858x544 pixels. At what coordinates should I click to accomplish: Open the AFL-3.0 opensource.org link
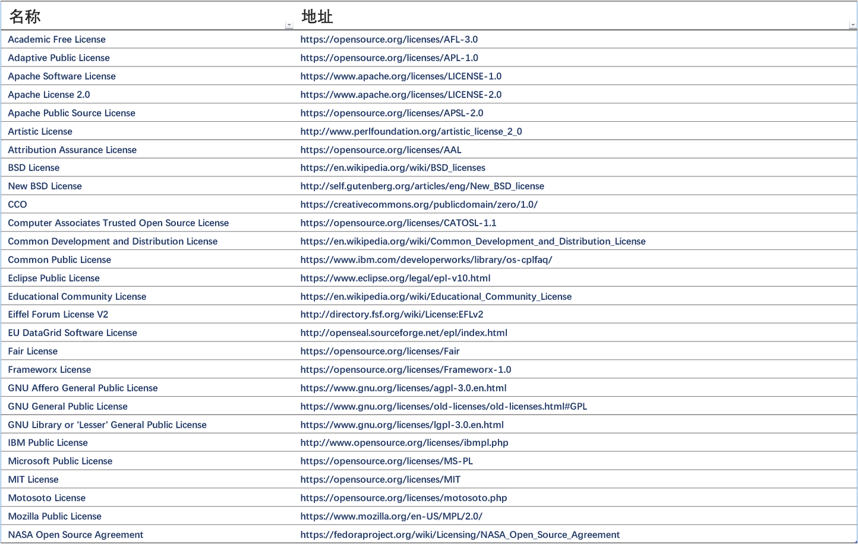coord(389,39)
